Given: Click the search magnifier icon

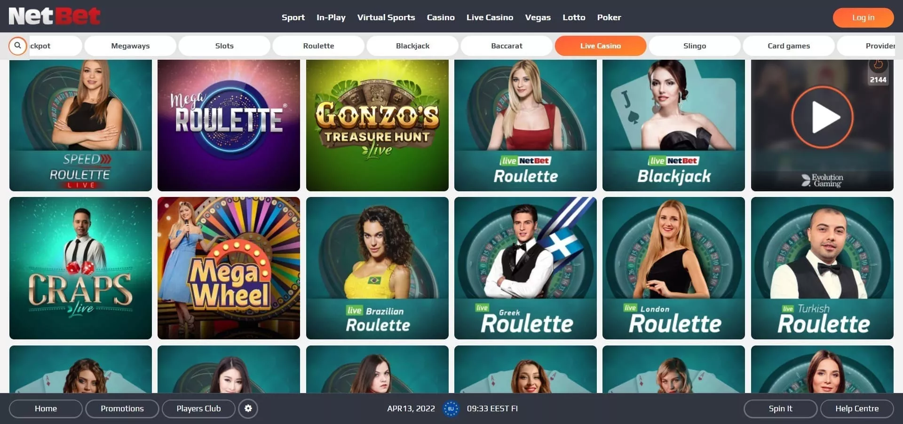Looking at the screenshot, I should pos(17,46).
